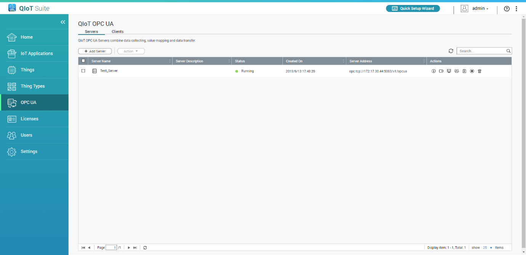Sort by Server Name column
This screenshot has height=255, width=526.
[x=130, y=61]
